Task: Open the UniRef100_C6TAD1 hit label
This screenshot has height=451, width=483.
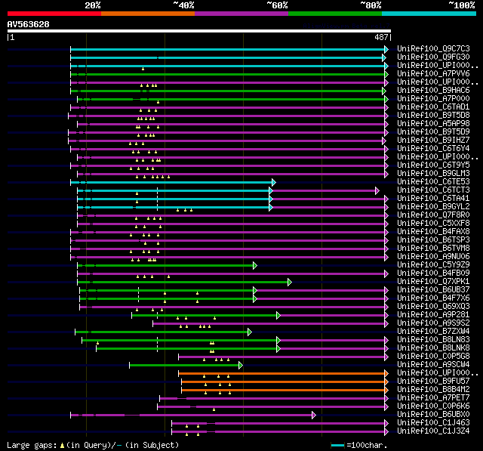Action: point(433,107)
